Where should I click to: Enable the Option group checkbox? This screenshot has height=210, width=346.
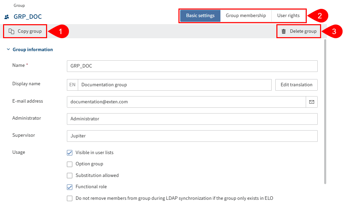[70, 164]
